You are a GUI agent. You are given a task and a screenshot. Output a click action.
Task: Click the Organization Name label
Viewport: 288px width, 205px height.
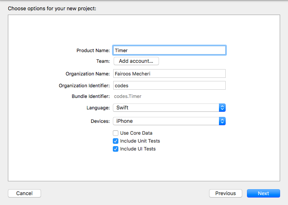pyautogui.click(x=88, y=74)
